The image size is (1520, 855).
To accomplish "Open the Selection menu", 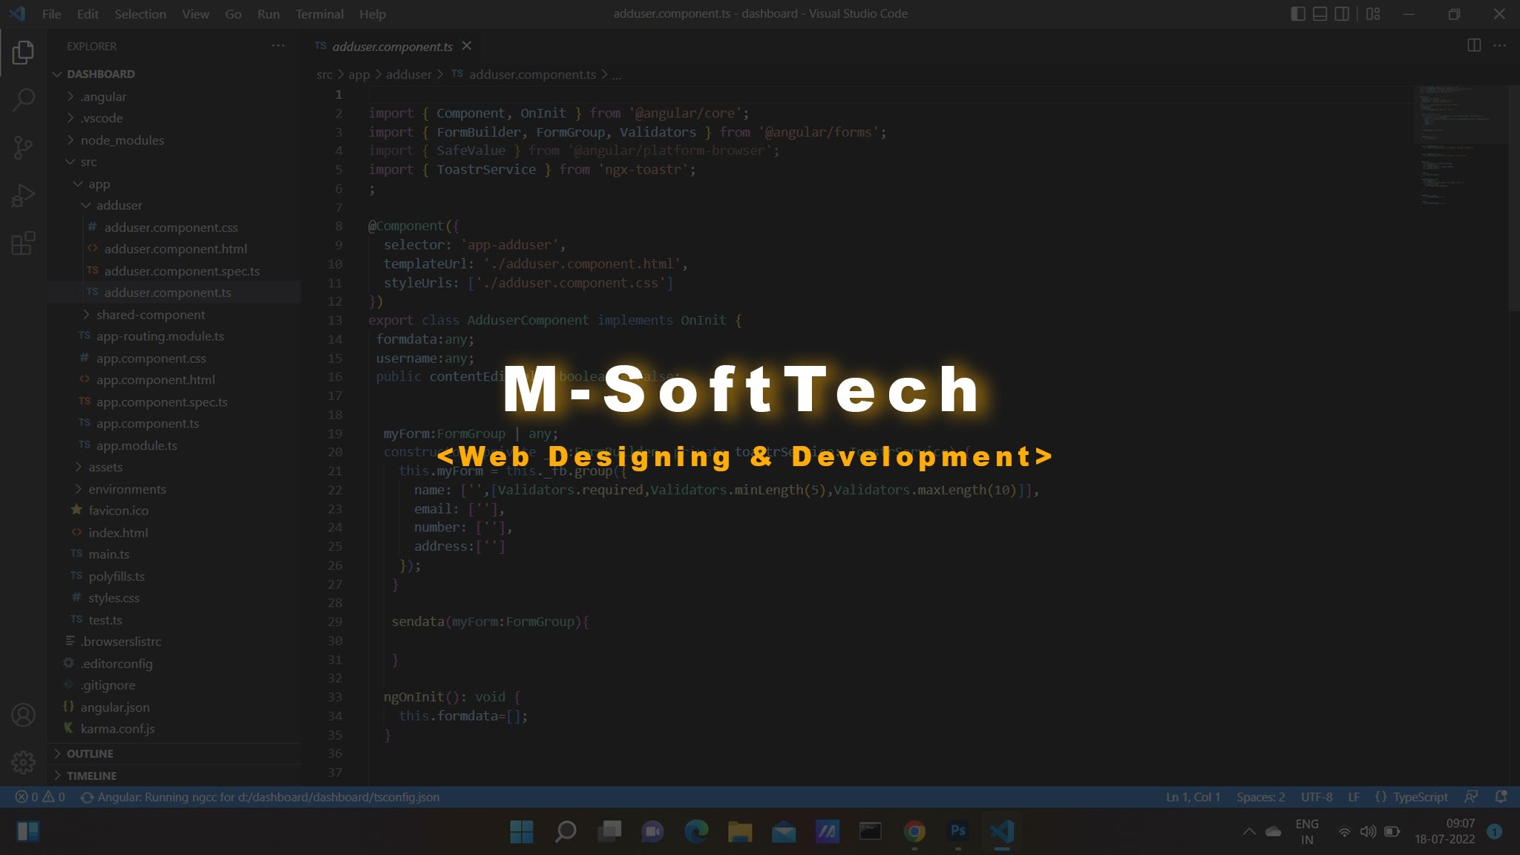I will pyautogui.click(x=140, y=14).
